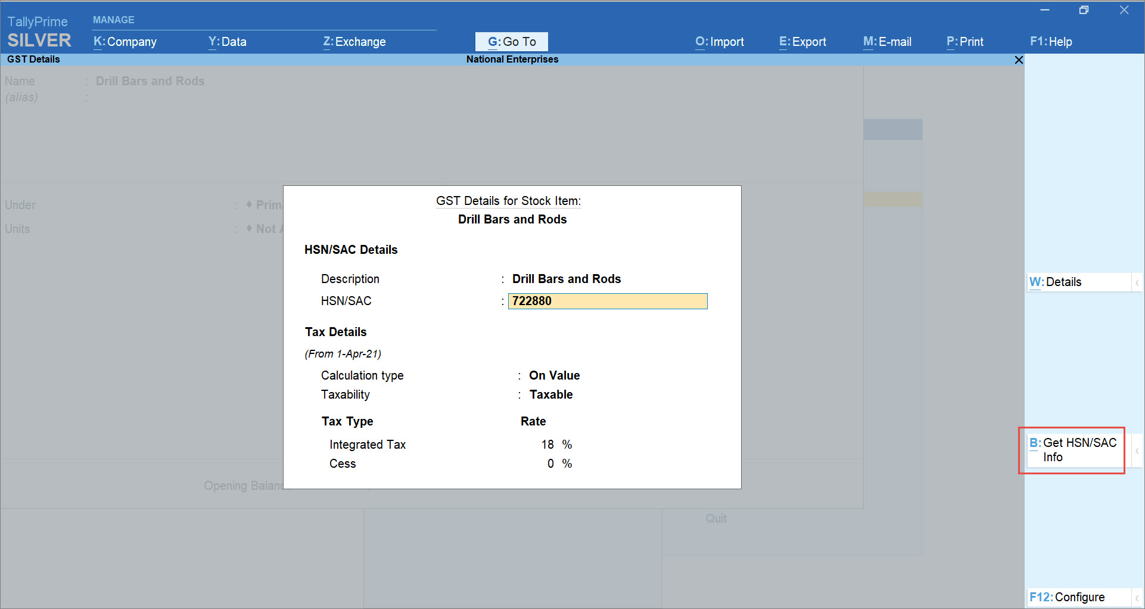Minimize the TallyPrime window
The image size is (1145, 609).
(x=1044, y=10)
